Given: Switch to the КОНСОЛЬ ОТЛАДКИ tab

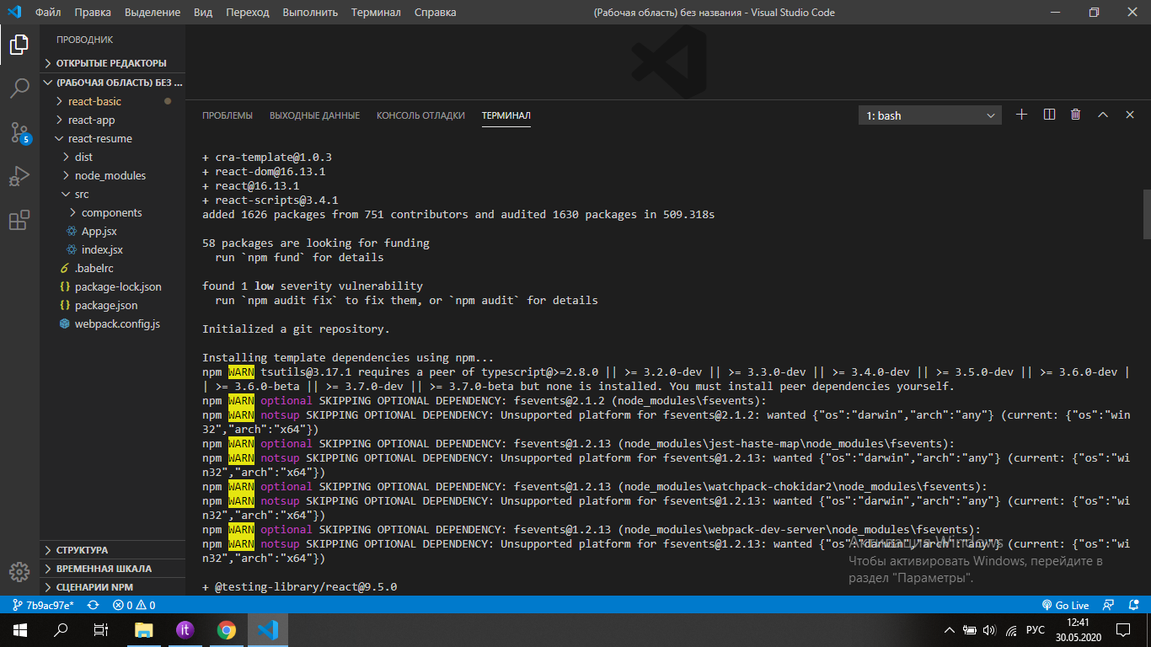Looking at the screenshot, I should click(x=420, y=115).
